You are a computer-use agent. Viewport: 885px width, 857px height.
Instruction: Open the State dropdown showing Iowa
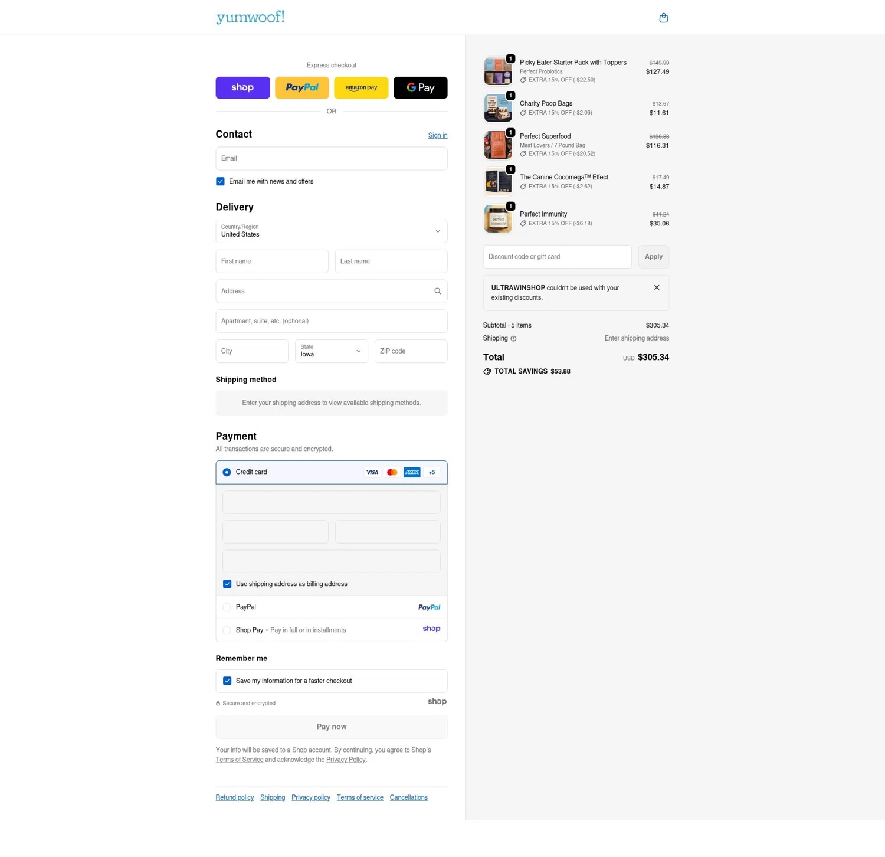pyautogui.click(x=332, y=351)
